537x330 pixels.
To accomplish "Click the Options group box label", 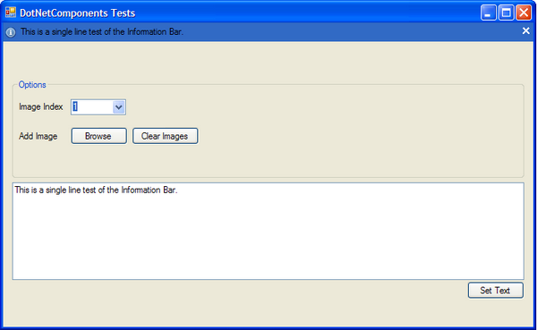I will click(32, 85).
